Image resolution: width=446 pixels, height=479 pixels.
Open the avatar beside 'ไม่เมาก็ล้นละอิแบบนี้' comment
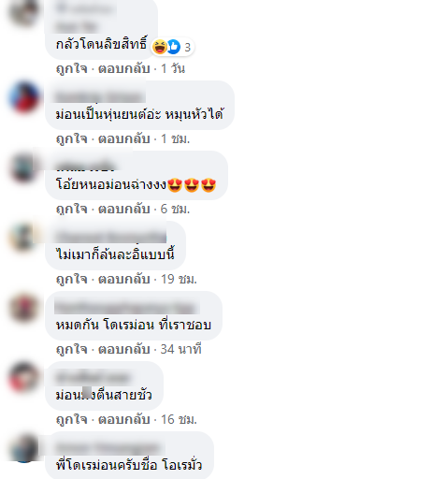click(23, 237)
